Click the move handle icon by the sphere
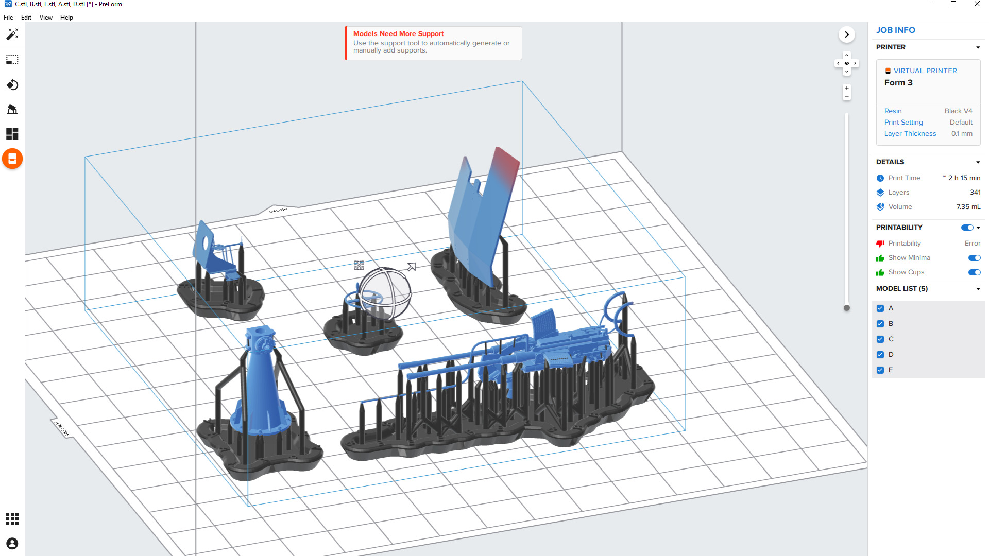This screenshot has height=556, width=989. click(359, 266)
